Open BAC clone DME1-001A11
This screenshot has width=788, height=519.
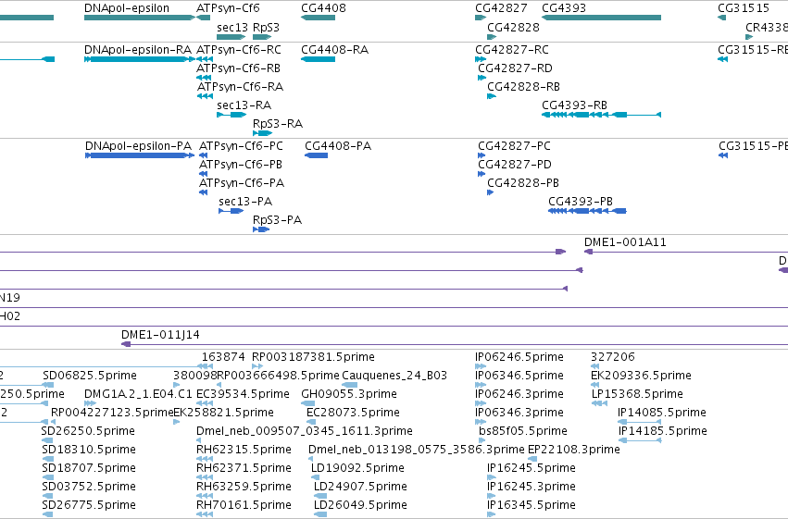pyautogui.click(x=625, y=242)
